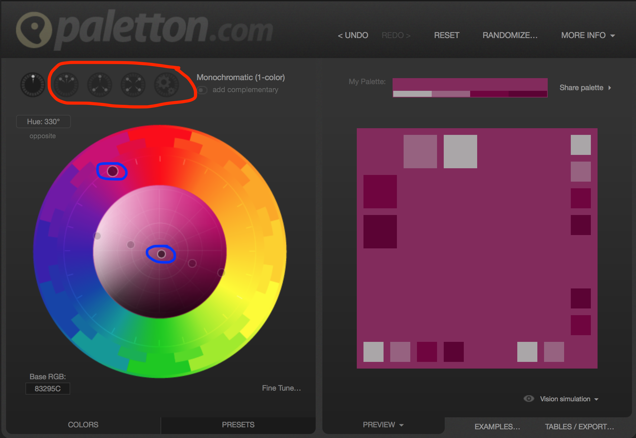The height and width of the screenshot is (438, 636).
Task: Open the PREVIEW dropdown menu
Action: tap(383, 425)
